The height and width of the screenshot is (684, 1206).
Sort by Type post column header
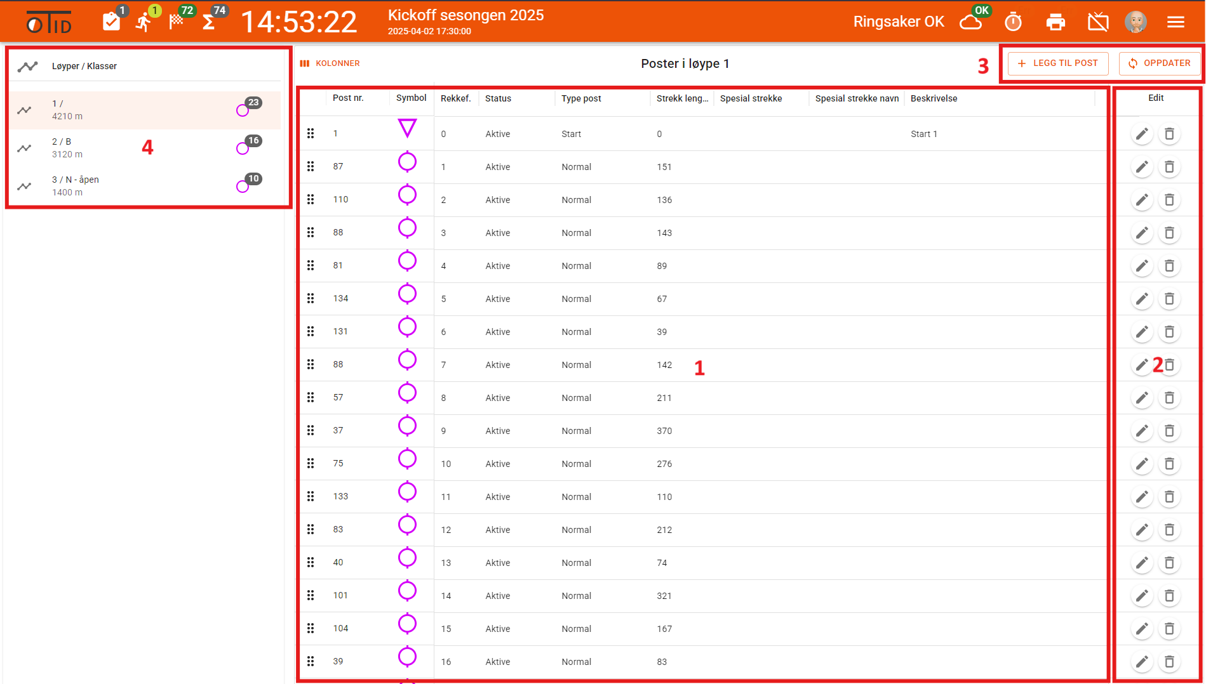click(x=581, y=98)
